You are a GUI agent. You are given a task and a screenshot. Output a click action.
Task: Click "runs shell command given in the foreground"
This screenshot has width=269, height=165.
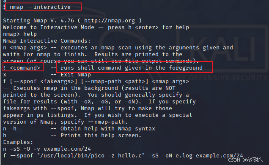pos(132,68)
